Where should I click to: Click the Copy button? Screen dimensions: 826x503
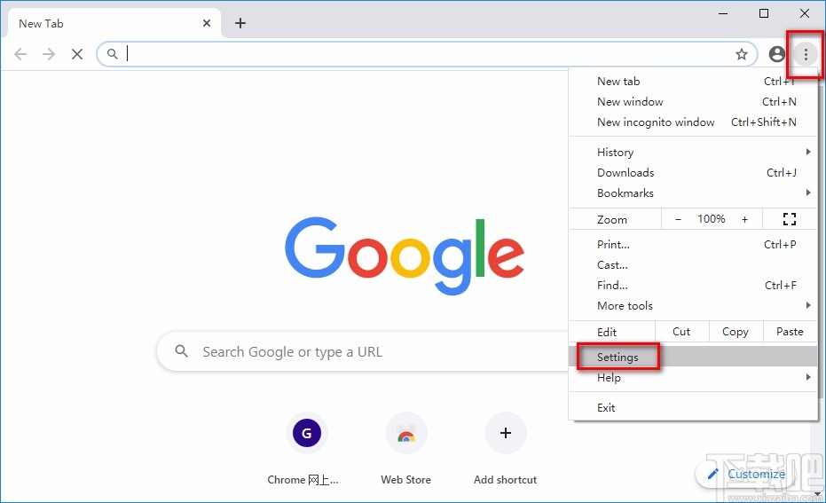click(x=736, y=332)
